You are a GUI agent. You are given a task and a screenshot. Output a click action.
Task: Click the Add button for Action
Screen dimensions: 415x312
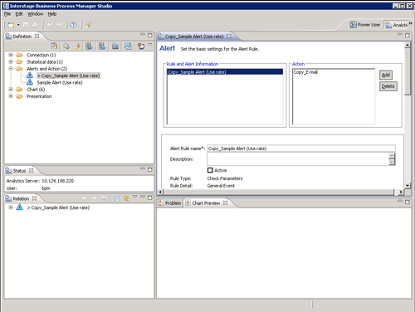[x=386, y=75]
